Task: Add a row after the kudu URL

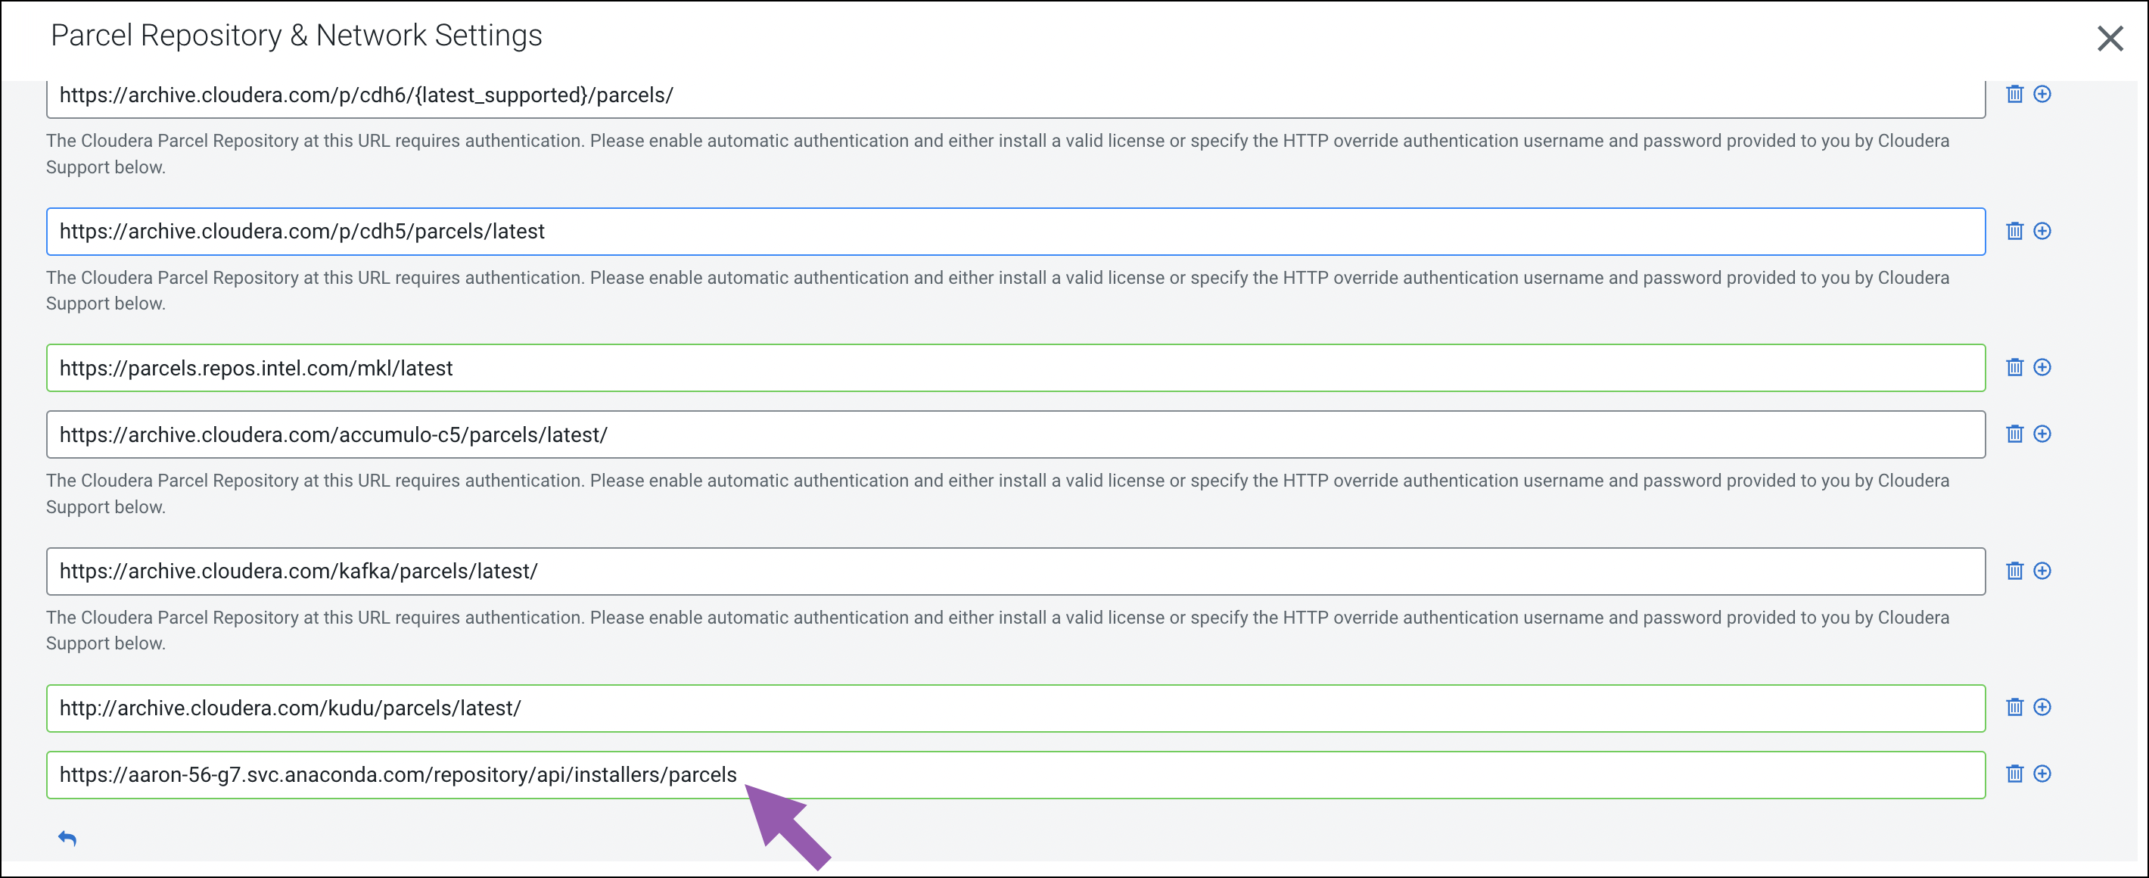Action: click(x=2042, y=708)
